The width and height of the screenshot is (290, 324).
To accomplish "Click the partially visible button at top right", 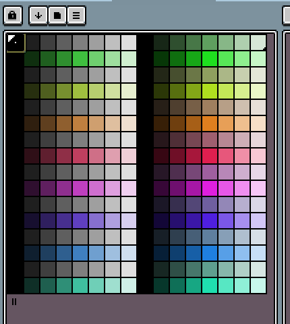I will point(286,16).
